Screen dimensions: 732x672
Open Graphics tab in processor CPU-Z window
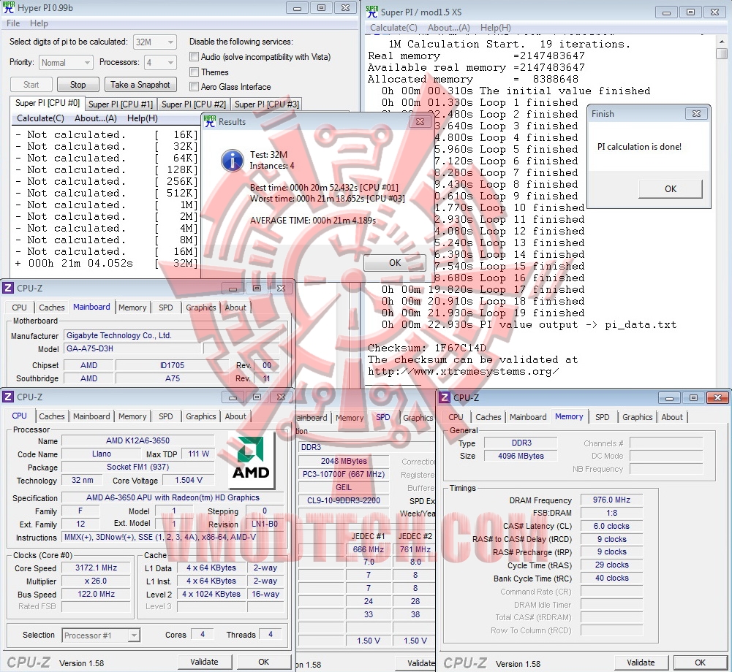click(201, 416)
